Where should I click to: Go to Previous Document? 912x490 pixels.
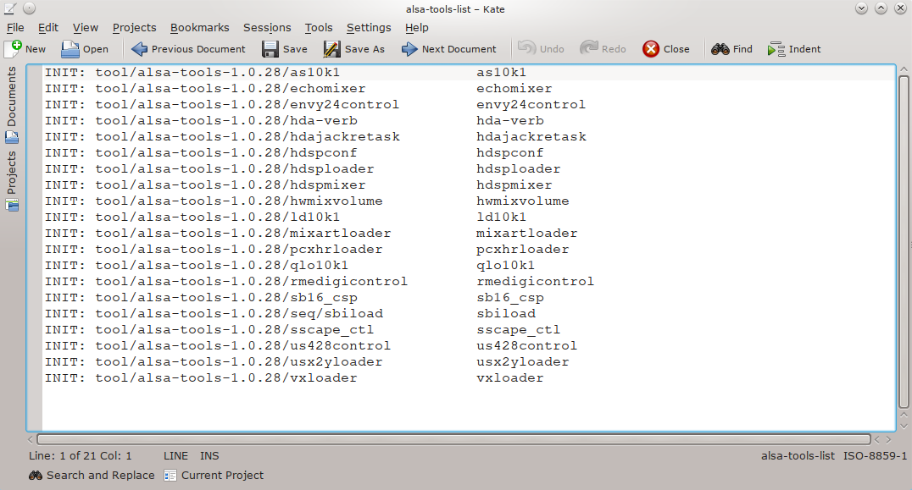pos(140,49)
